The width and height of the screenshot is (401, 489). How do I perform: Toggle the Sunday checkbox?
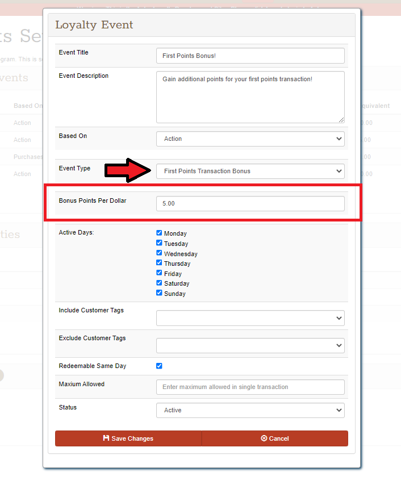tap(159, 293)
